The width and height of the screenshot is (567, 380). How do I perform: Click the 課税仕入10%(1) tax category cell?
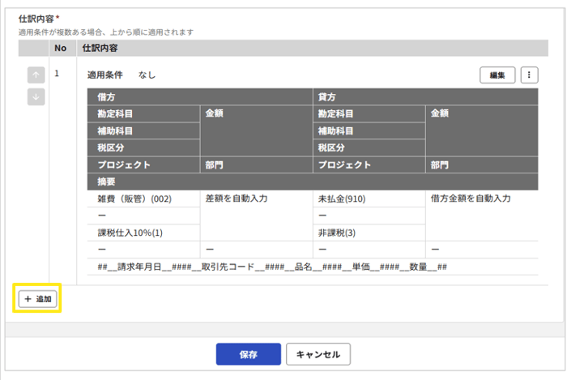tap(130, 233)
